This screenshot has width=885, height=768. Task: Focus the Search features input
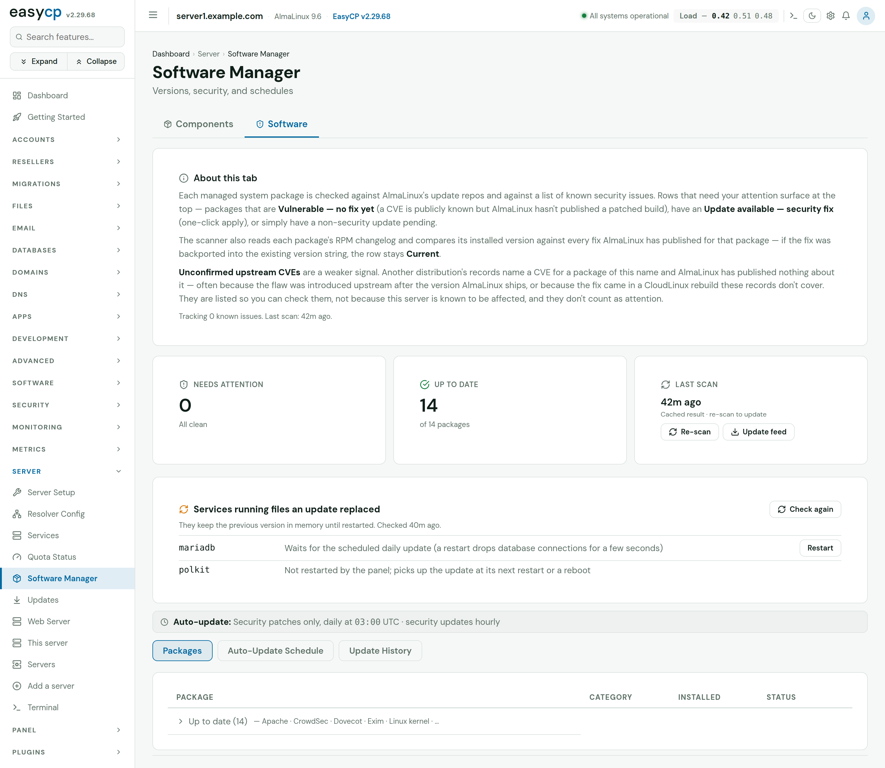pos(67,37)
